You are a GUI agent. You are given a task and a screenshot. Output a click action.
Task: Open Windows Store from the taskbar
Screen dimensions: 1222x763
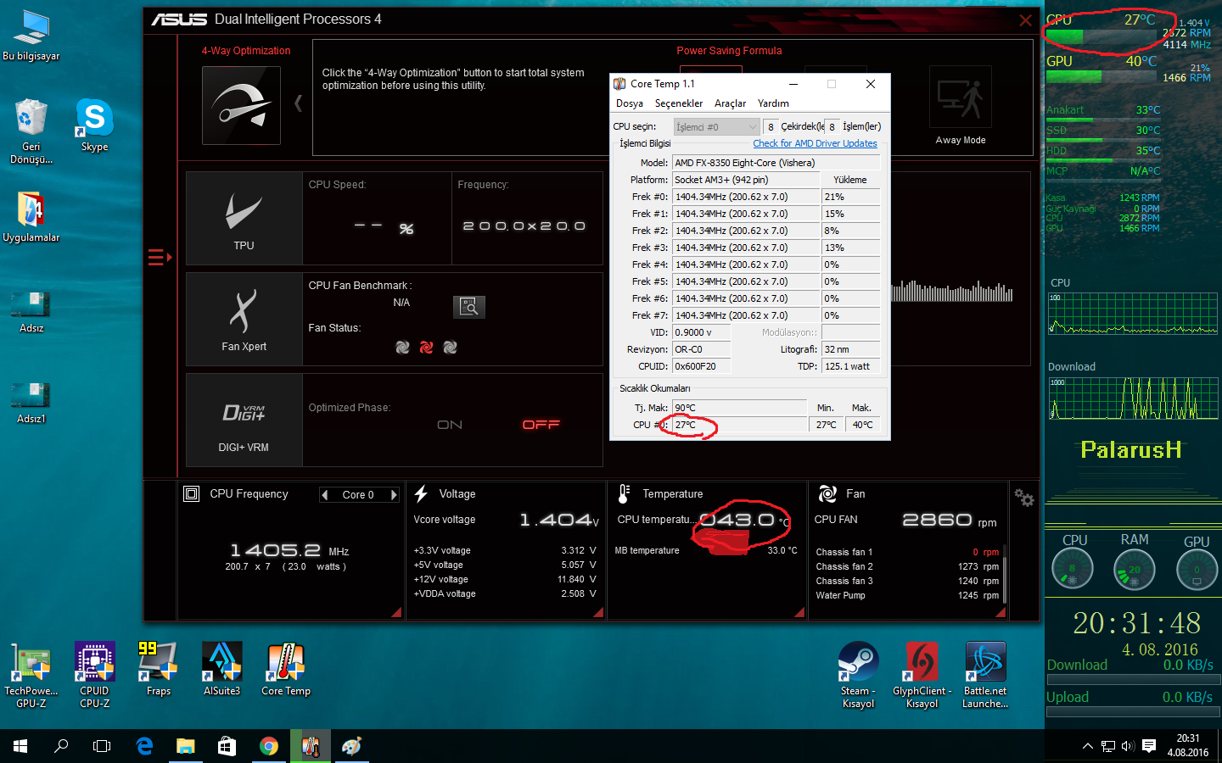point(227,746)
